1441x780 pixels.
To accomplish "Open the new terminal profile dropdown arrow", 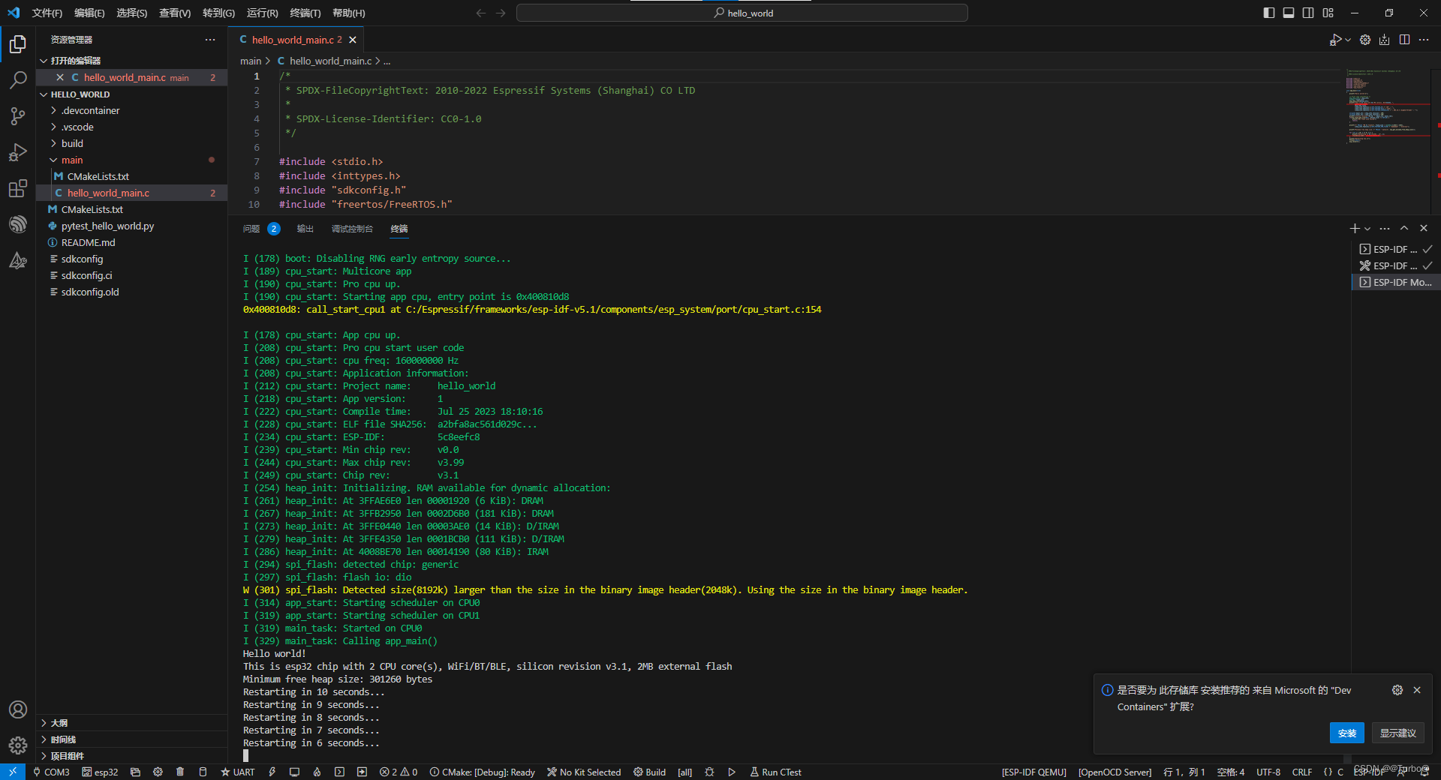I will click(x=1367, y=229).
